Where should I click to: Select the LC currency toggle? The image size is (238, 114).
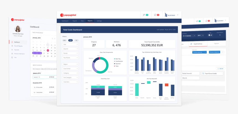[77, 40]
